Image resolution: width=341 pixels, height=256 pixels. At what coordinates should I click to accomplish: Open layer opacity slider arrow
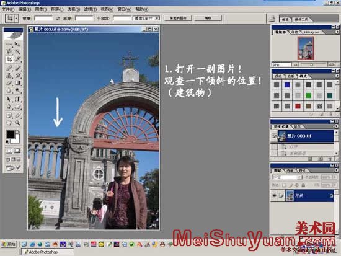click(x=334, y=177)
